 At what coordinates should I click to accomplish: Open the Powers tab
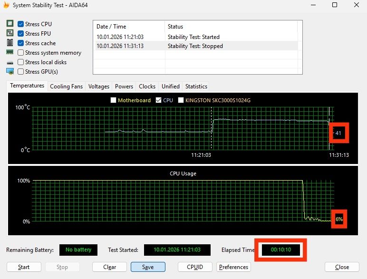(124, 87)
